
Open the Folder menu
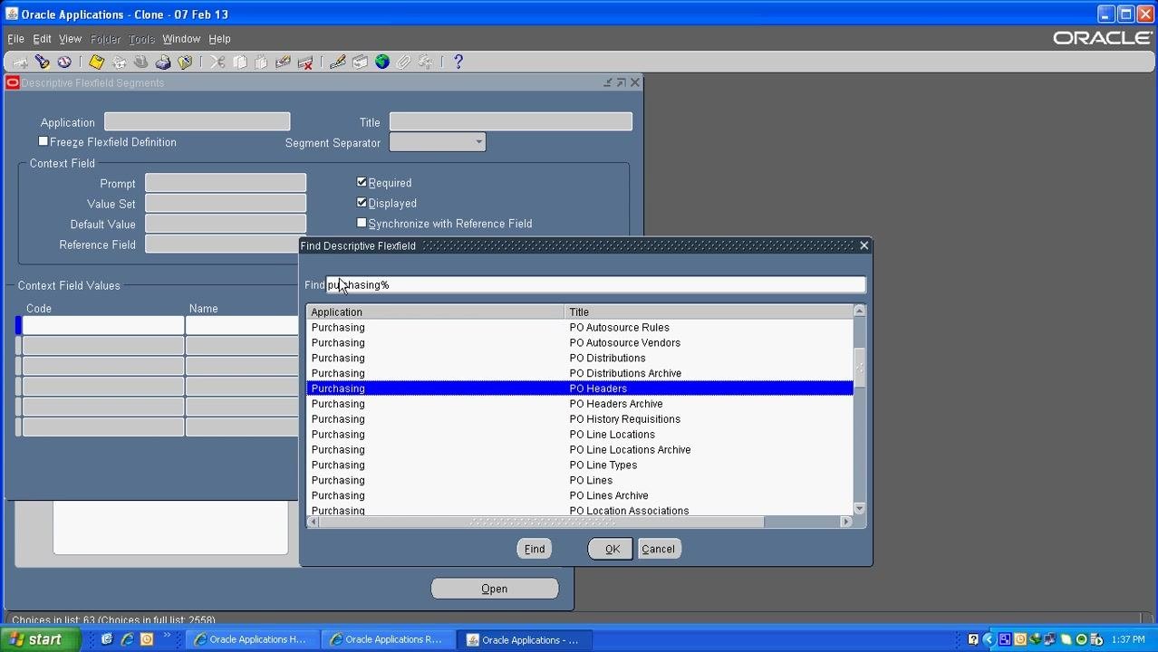coord(105,39)
